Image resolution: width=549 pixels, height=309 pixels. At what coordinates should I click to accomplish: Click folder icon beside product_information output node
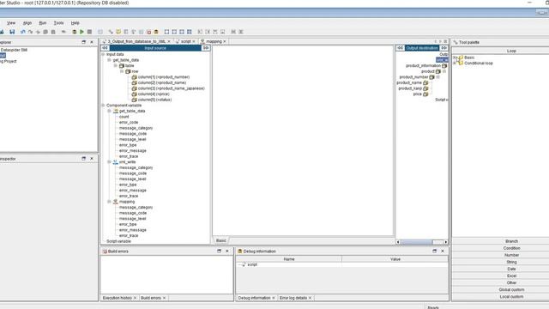coord(444,66)
